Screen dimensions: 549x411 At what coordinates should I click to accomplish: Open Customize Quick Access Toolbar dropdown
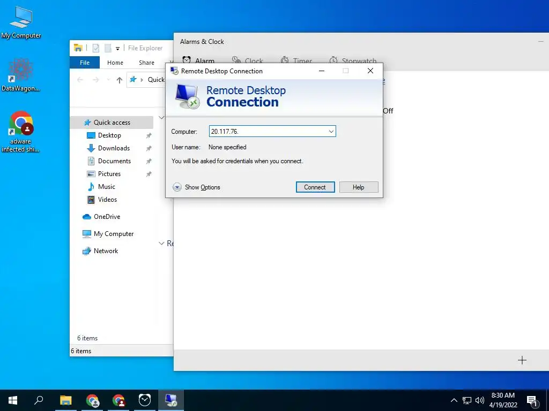[x=117, y=48]
